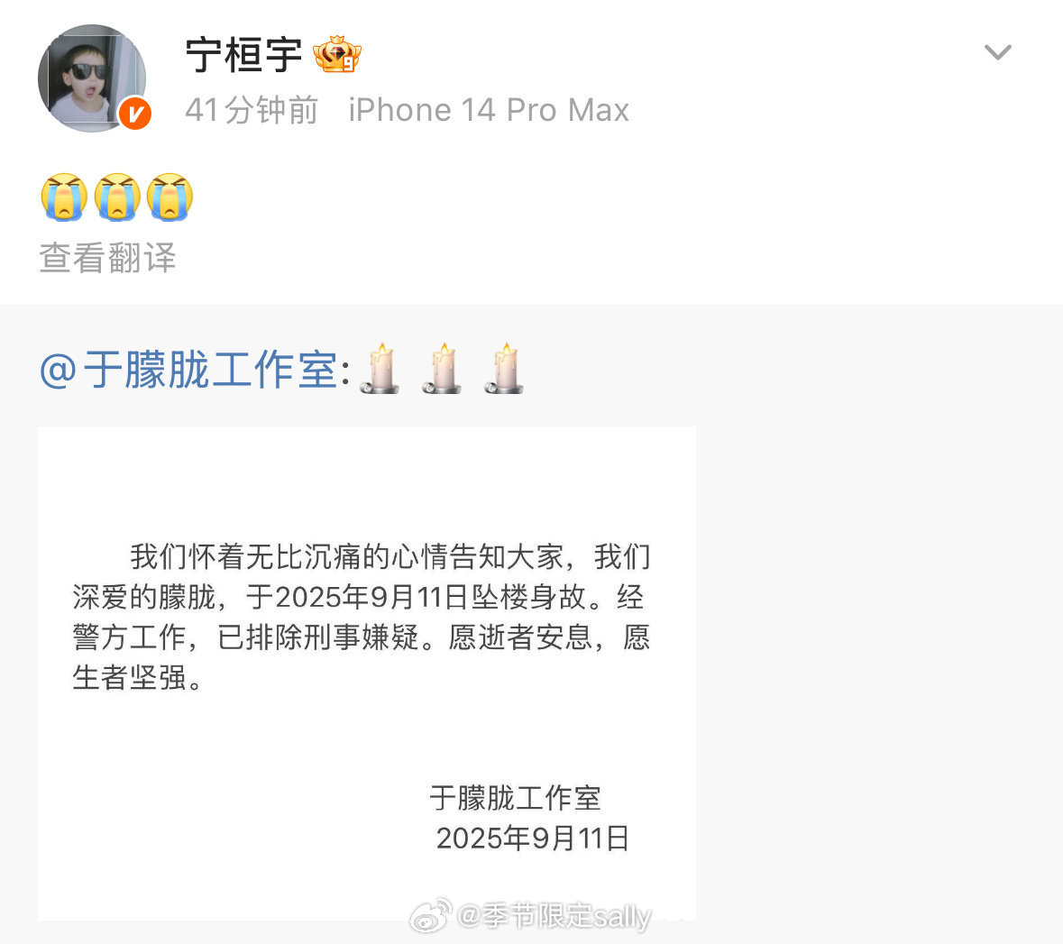Click the 于朦胧工作室 signature in the statement
The width and height of the screenshot is (1063, 944).
(515, 798)
